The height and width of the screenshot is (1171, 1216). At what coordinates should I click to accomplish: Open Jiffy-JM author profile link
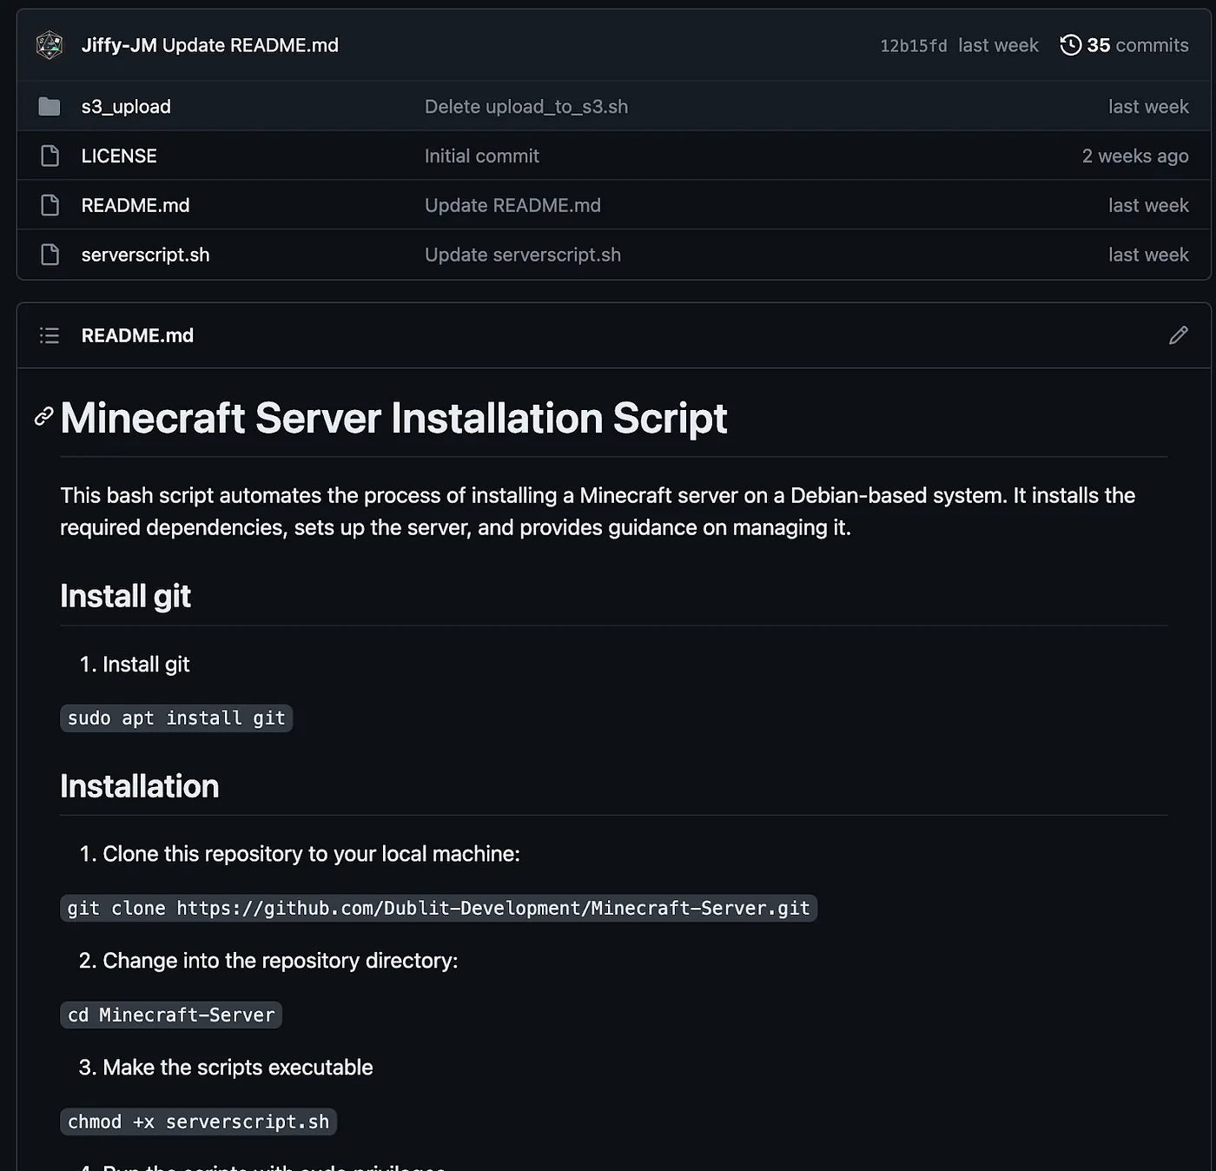click(119, 45)
